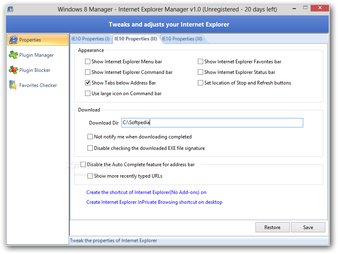
Task: Check Not notify me when downloading completed
Action: pyautogui.click(x=90, y=136)
